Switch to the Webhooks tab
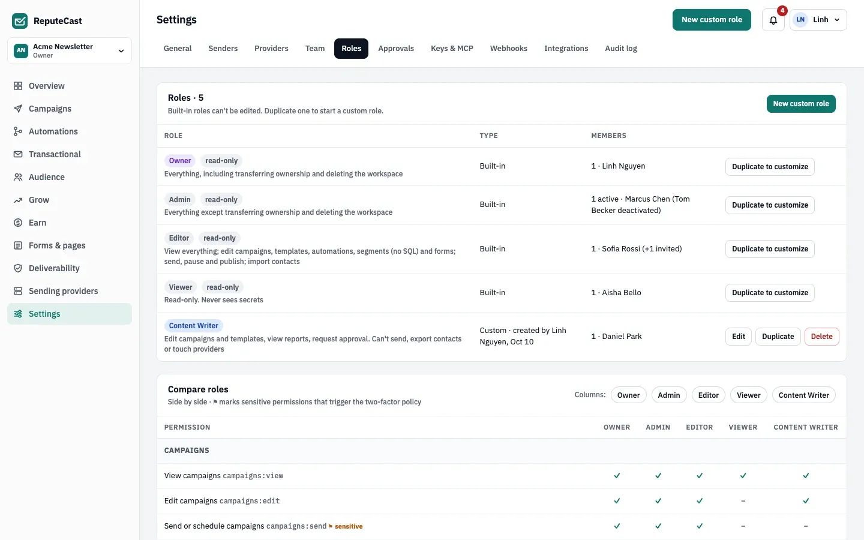The width and height of the screenshot is (864, 540). 509,49
